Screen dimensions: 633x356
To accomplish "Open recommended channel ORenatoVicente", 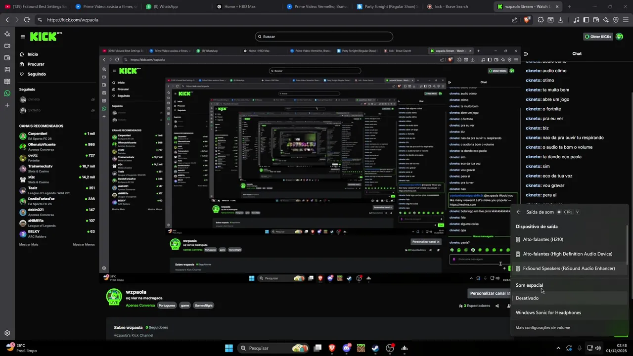I will tap(57, 147).
